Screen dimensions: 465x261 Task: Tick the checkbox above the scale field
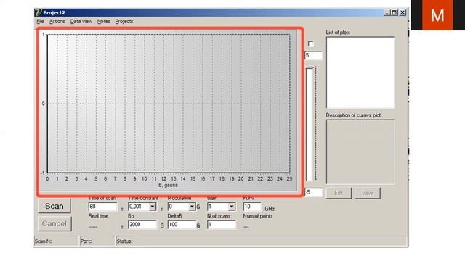tap(310, 43)
